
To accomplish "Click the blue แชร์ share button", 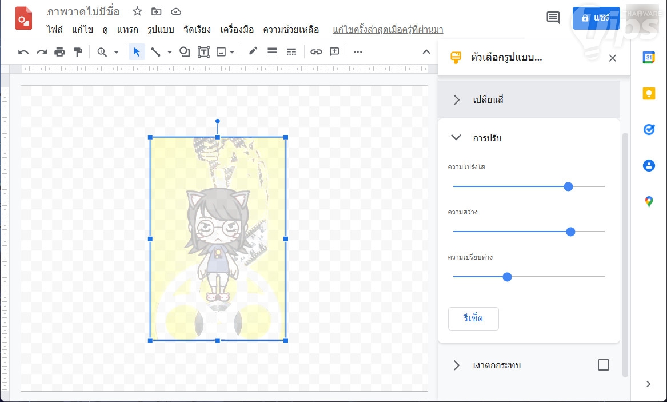I will click(x=596, y=18).
